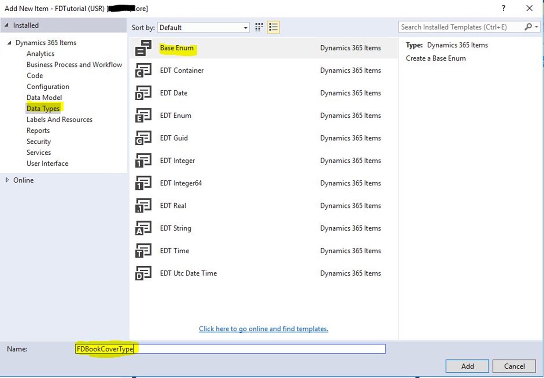Select the Base Enum template name
This screenshot has height=378, width=544.
pos(177,48)
